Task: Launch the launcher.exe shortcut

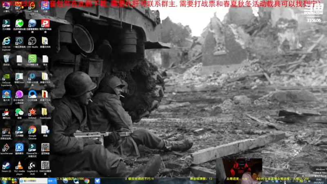Action: [6, 149]
